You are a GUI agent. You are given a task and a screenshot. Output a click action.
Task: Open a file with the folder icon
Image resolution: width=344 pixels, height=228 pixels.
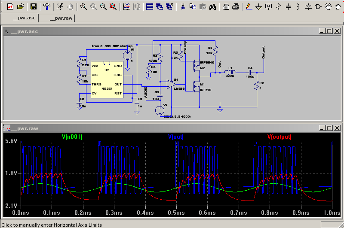pos(20,7)
